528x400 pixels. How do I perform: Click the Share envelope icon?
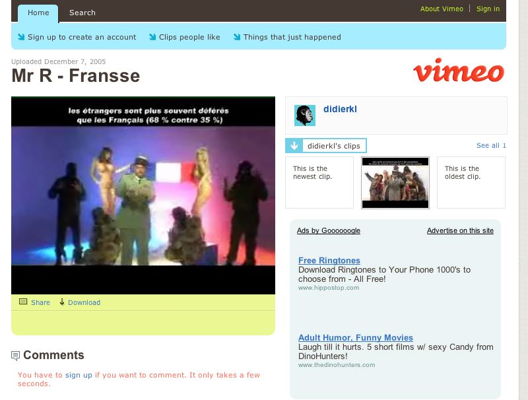click(x=23, y=302)
